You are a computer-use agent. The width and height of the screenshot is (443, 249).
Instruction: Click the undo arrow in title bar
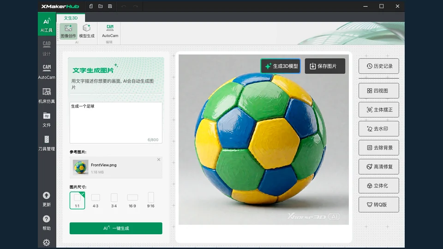(124, 6)
